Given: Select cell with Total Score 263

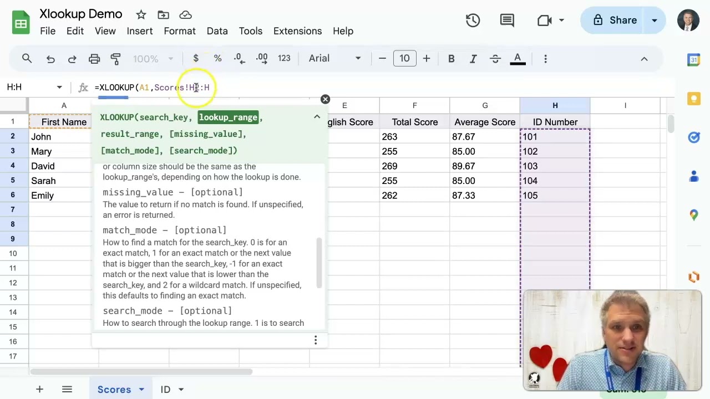Looking at the screenshot, I should click(414, 136).
